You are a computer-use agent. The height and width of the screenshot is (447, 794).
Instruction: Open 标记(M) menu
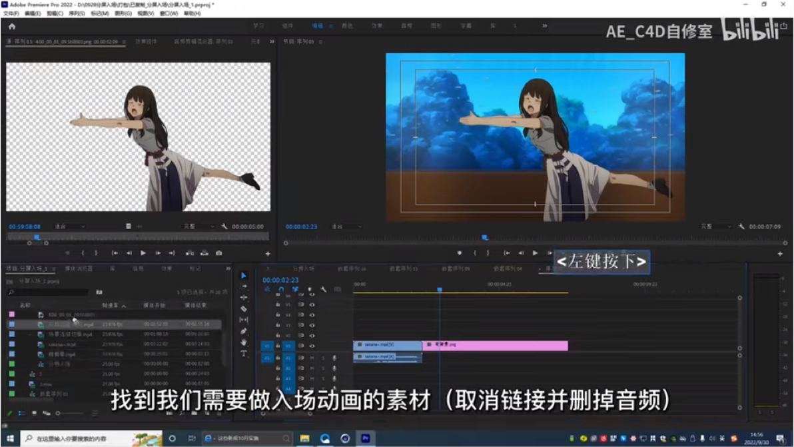[100, 13]
